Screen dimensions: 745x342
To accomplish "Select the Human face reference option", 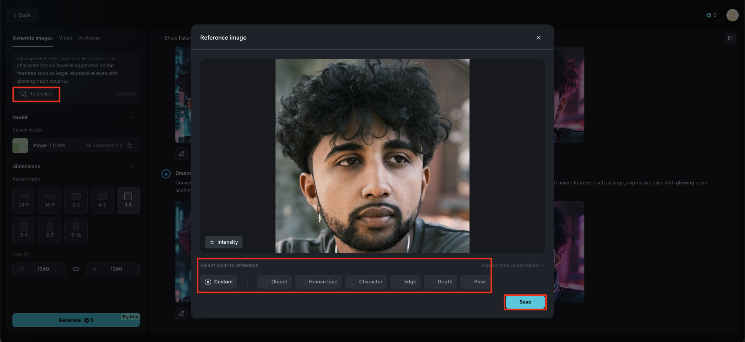I will tap(319, 282).
